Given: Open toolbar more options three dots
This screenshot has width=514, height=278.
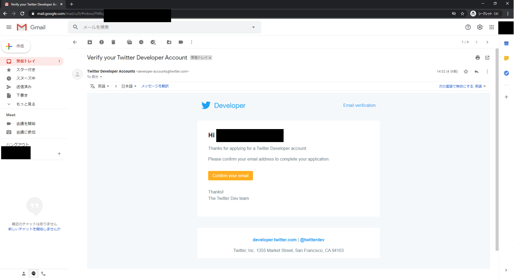Looking at the screenshot, I should pyautogui.click(x=192, y=42).
